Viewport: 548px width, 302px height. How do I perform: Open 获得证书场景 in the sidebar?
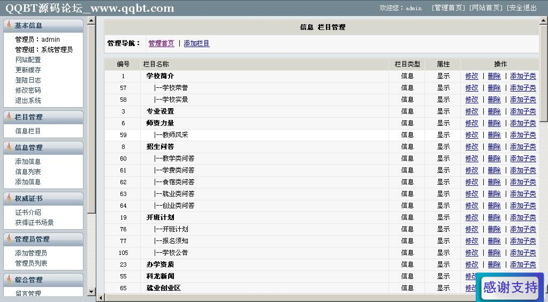[x=34, y=222]
